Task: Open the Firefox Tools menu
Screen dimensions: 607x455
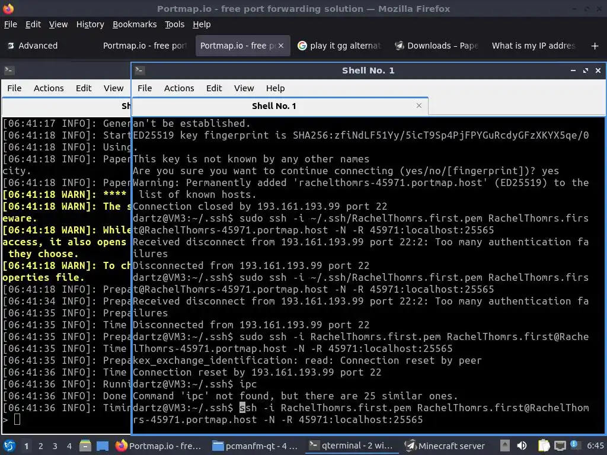Action: (175, 24)
